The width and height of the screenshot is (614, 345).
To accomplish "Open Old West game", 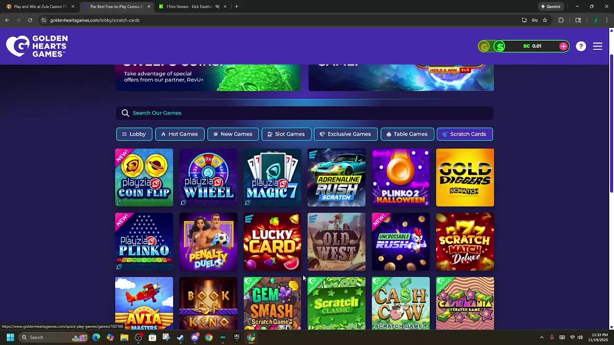I will click(x=336, y=241).
